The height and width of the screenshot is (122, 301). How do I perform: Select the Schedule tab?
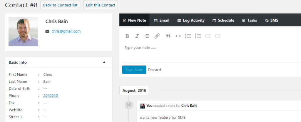pyautogui.click(x=223, y=20)
